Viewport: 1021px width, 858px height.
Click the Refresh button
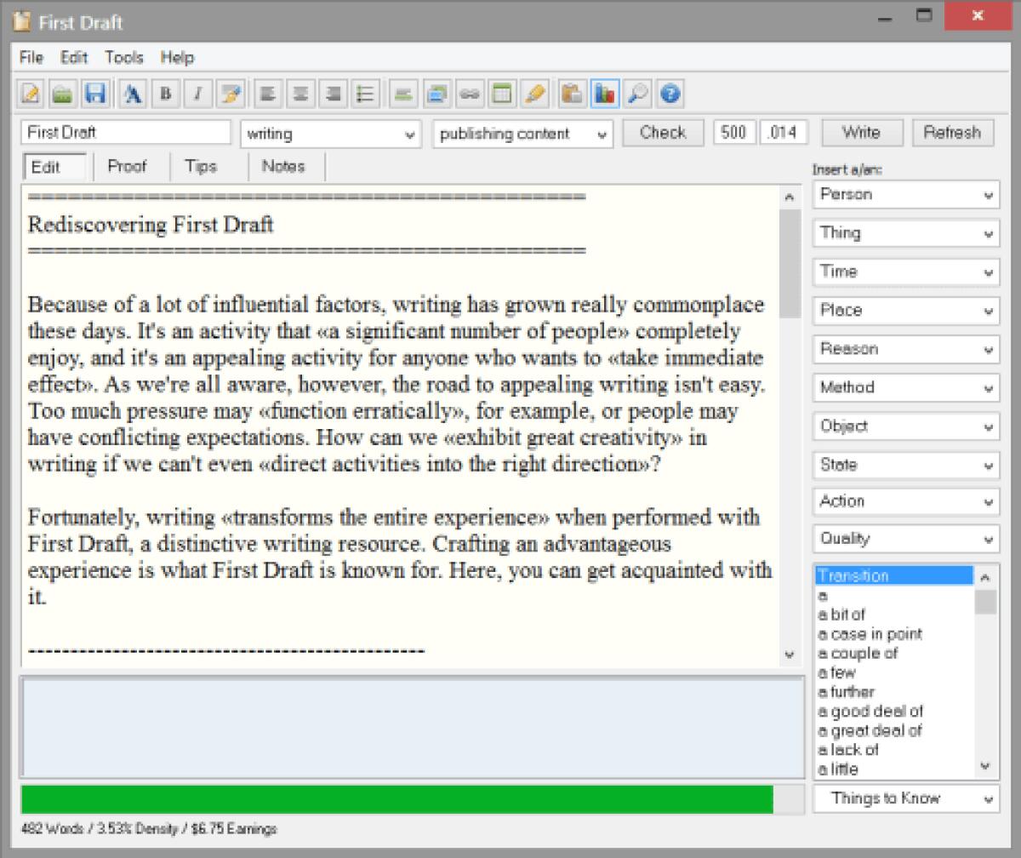click(x=952, y=132)
